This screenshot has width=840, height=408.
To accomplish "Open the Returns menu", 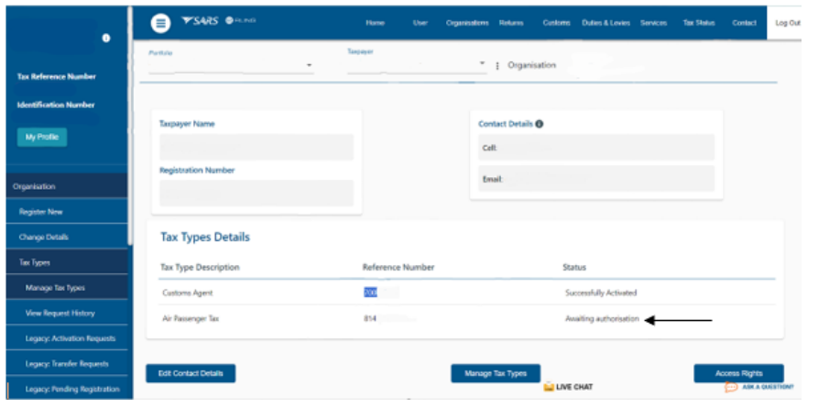I will (x=511, y=22).
